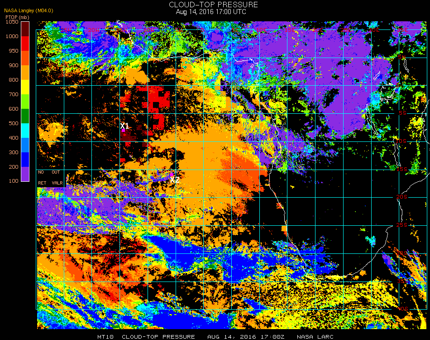Click the dark maroon 1000-1050 mb legend swatch
Viewport: 430px width, 340px height.
point(25,29)
